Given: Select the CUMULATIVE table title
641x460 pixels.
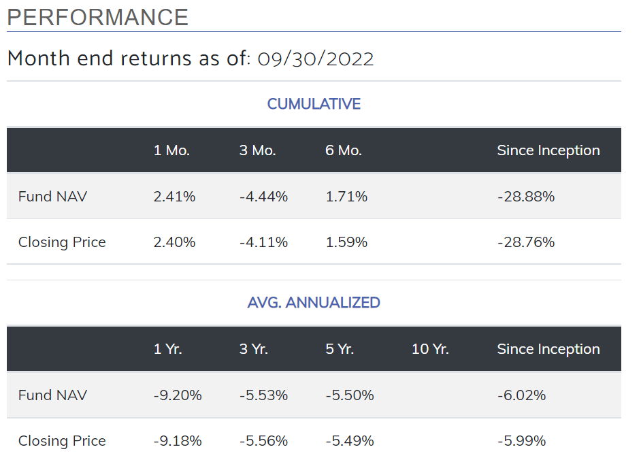Looking at the screenshot, I should coord(314,104).
